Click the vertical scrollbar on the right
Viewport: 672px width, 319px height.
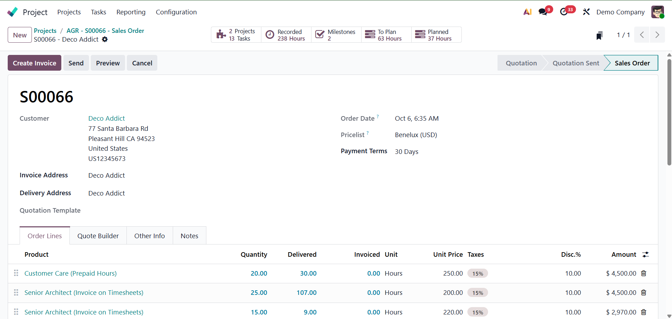tap(669, 112)
